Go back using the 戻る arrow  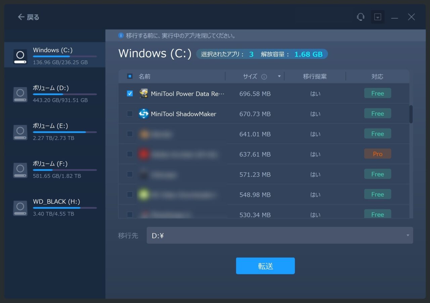[x=28, y=17]
